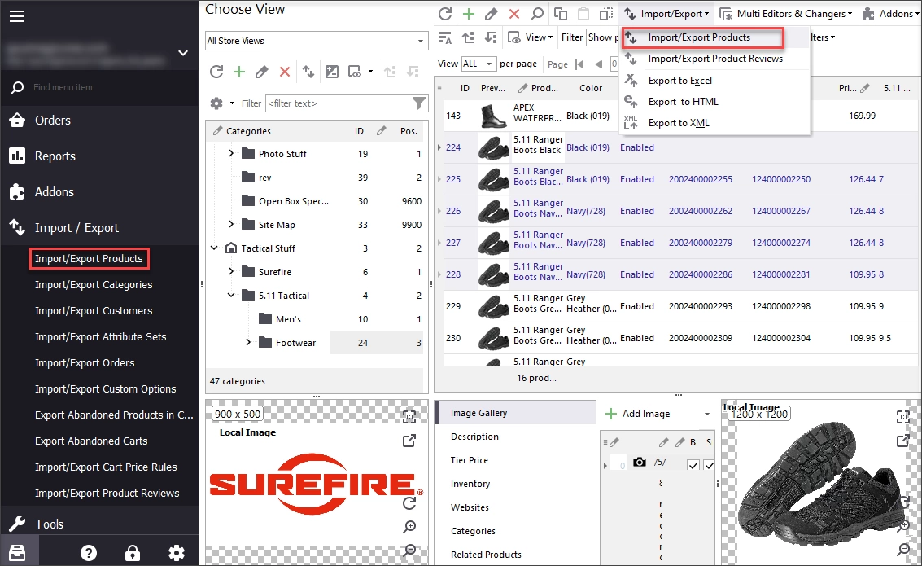Open the Related Products tab
The height and width of the screenshot is (566, 922).
(x=487, y=555)
